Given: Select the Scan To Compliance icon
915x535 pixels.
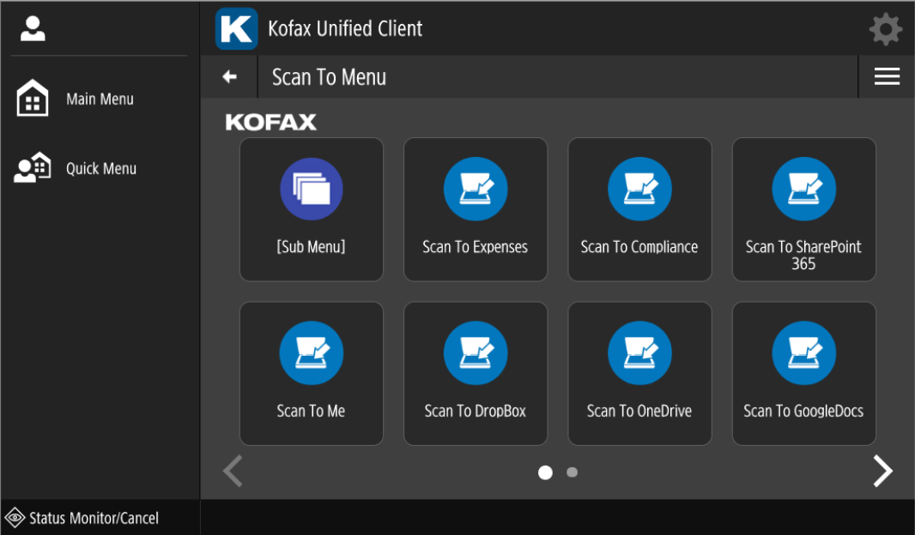Looking at the screenshot, I should (639, 190).
